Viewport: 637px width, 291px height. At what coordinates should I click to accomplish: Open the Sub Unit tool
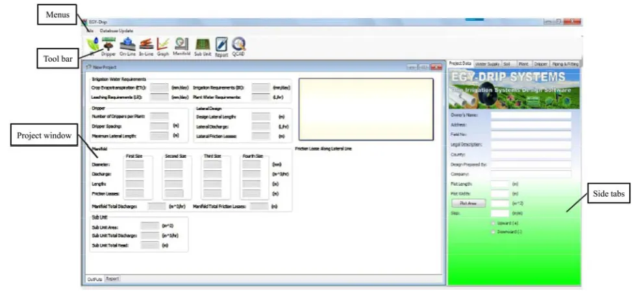point(203,47)
